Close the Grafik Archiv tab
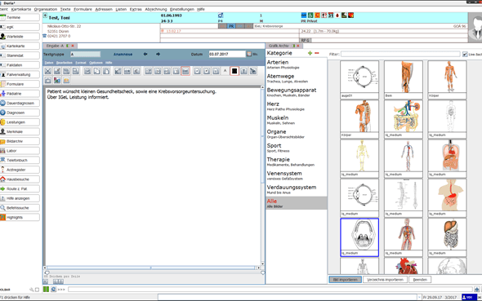The height and width of the screenshot is (301, 482). click(x=298, y=46)
